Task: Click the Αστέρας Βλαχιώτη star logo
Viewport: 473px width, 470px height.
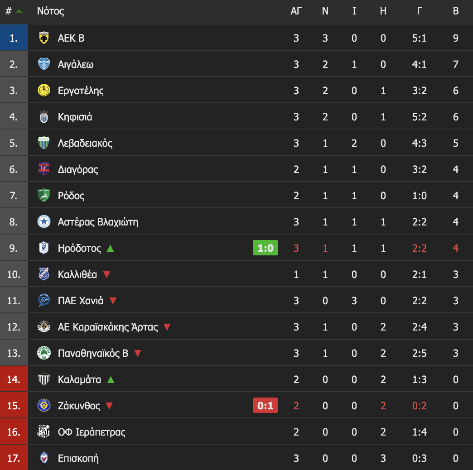Action: (x=44, y=222)
